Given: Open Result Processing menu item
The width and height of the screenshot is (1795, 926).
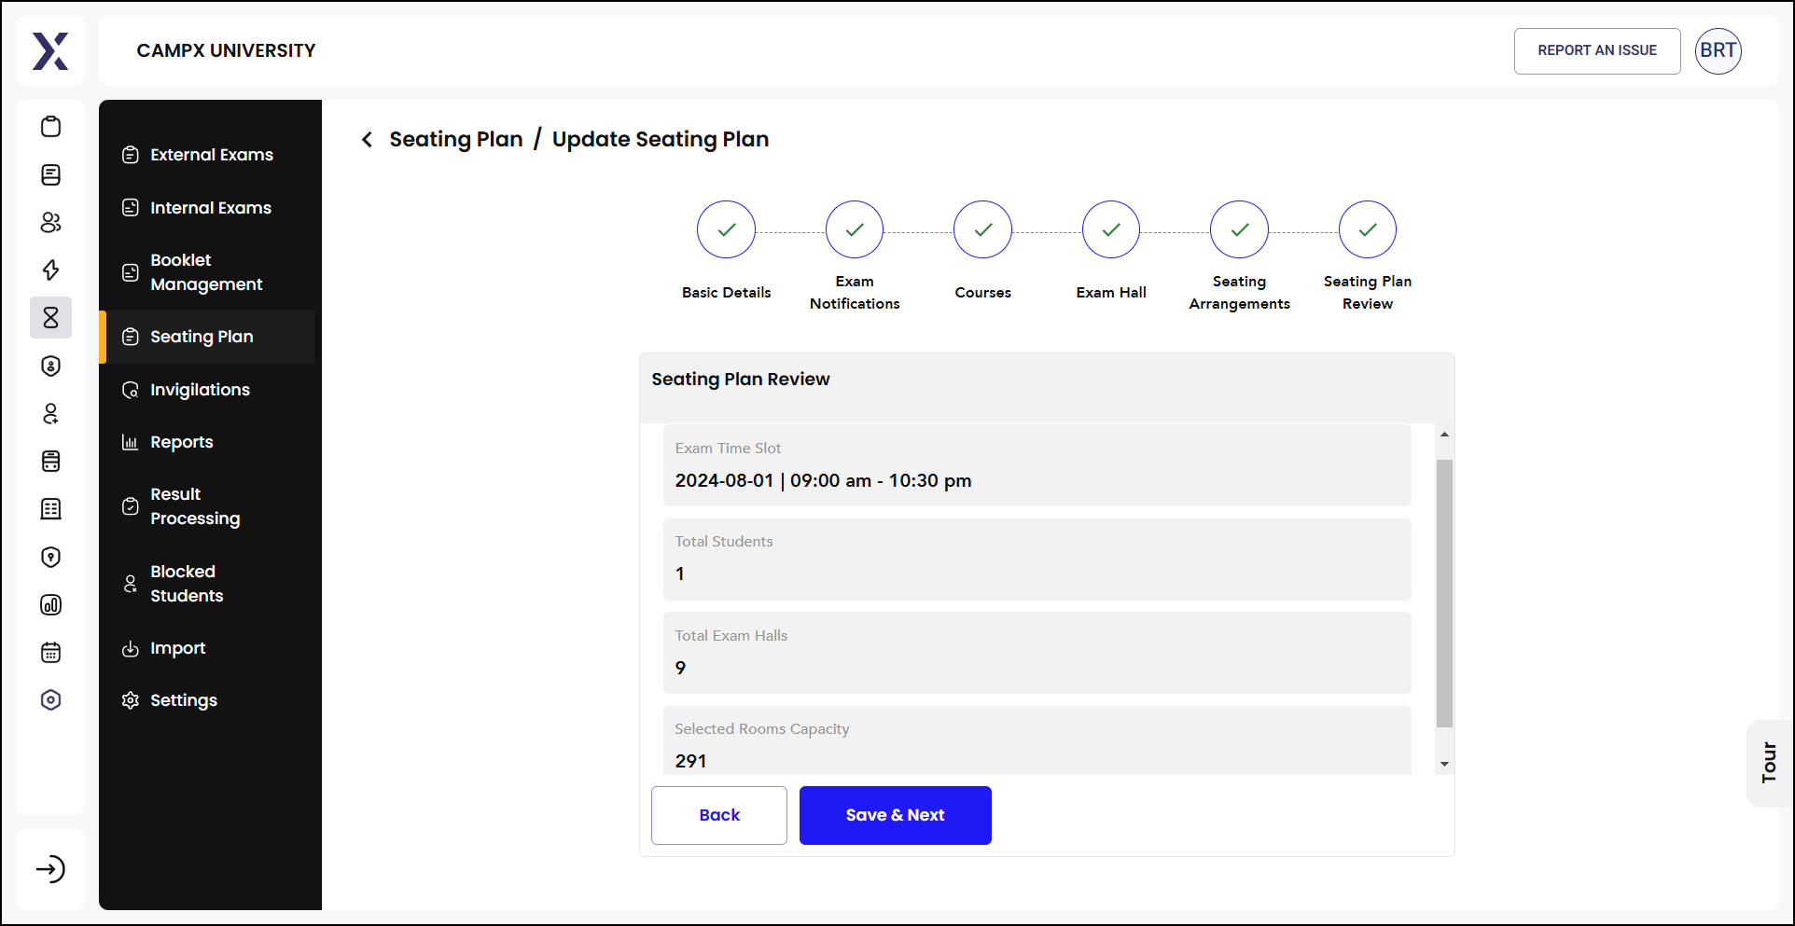Looking at the screenshot, I should 207,506.
